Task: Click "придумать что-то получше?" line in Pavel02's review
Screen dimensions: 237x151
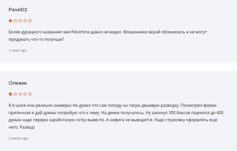Action: coord(36,39)
